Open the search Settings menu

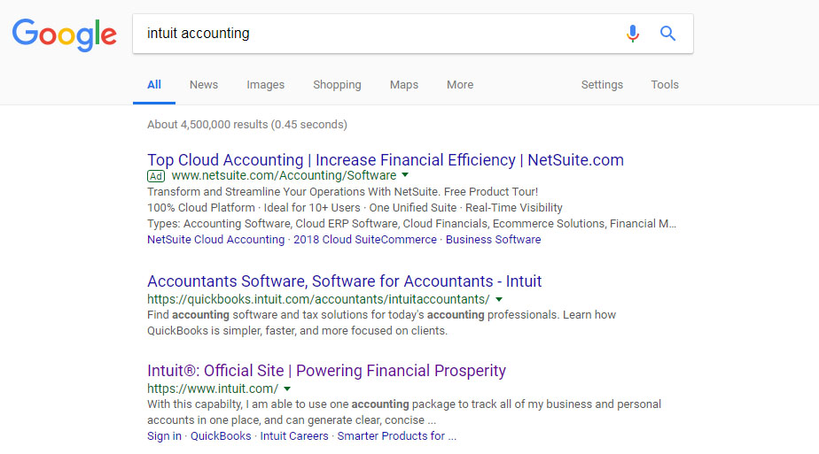pyautogui.click(x=602, y=85)
